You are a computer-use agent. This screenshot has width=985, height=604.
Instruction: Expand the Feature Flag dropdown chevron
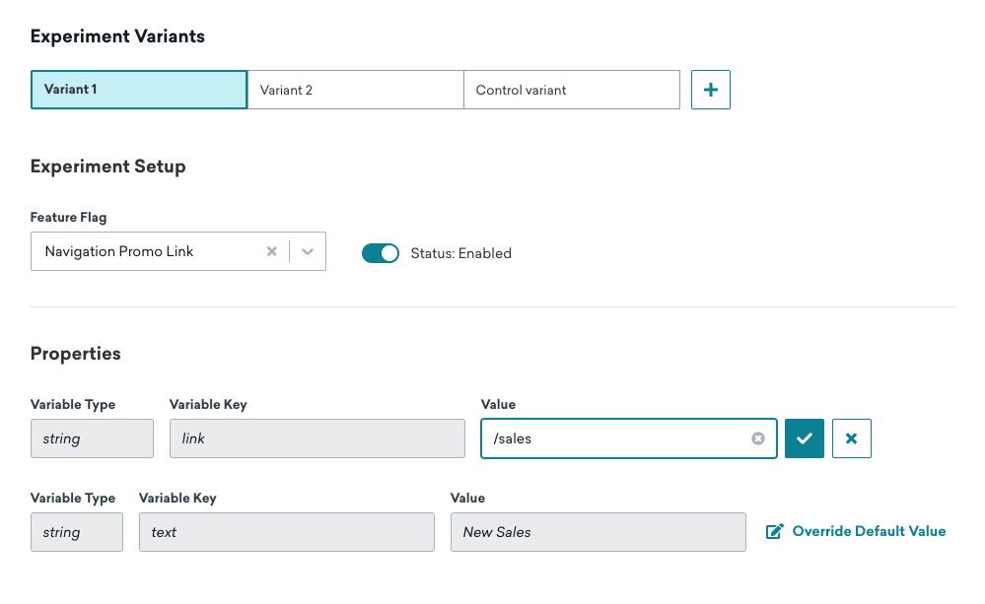click(308, 251)
